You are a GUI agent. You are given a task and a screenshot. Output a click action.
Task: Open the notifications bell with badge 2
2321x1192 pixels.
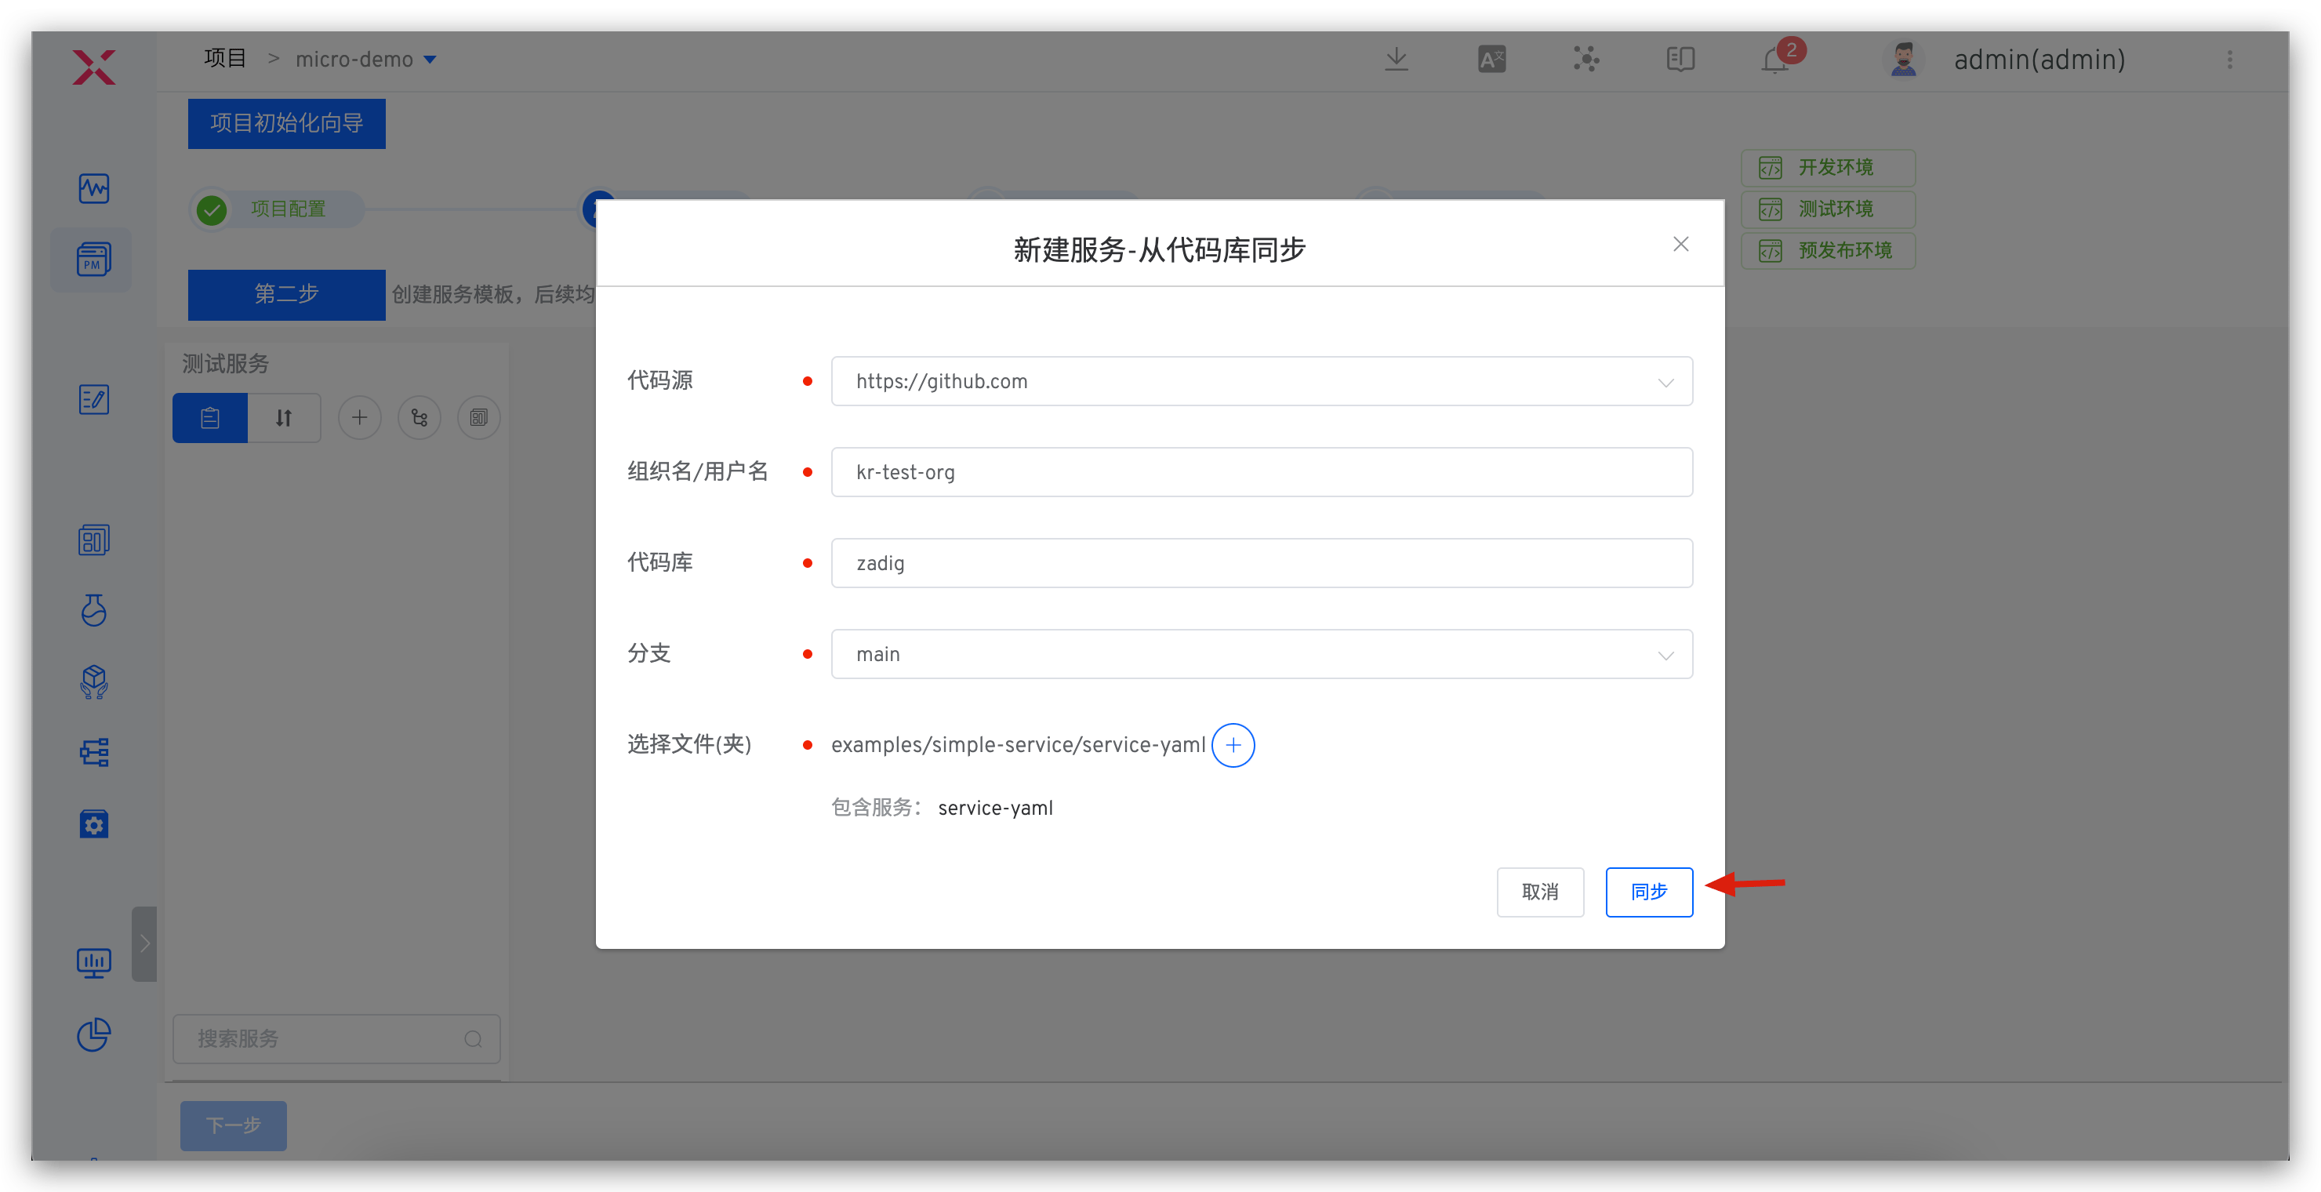[1774, 60]
